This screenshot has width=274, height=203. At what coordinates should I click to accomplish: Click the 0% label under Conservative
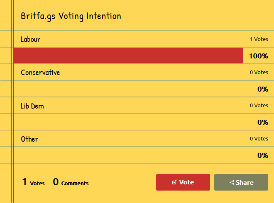263,89
